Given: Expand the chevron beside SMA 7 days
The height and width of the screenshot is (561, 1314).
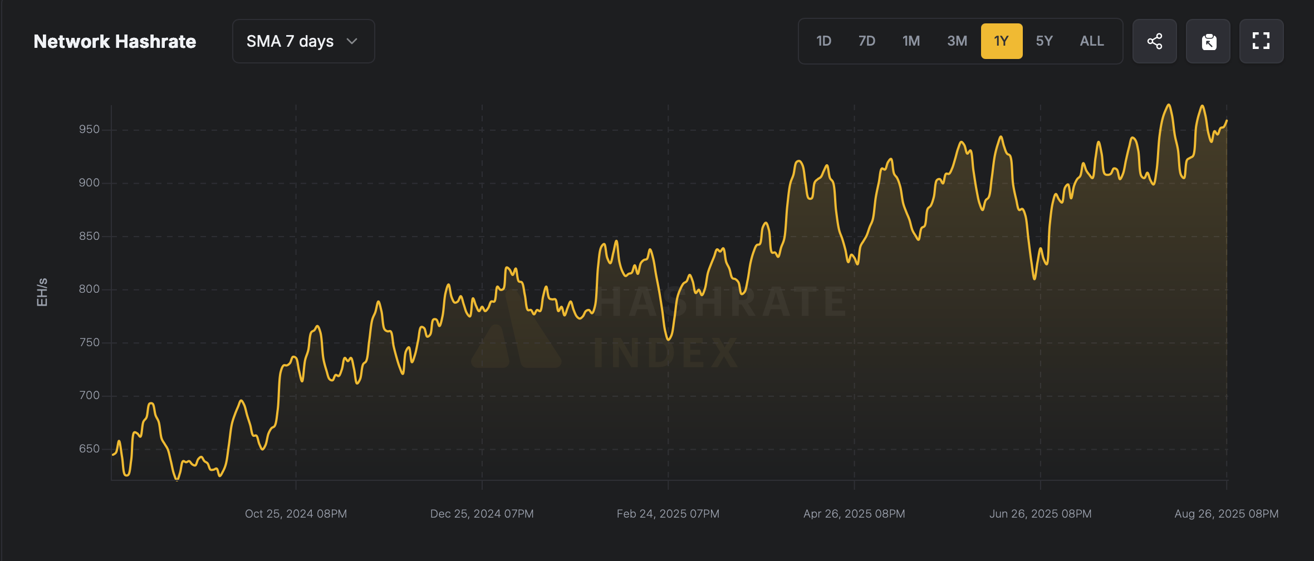Looking at the screenshot, I should point(351,41).
